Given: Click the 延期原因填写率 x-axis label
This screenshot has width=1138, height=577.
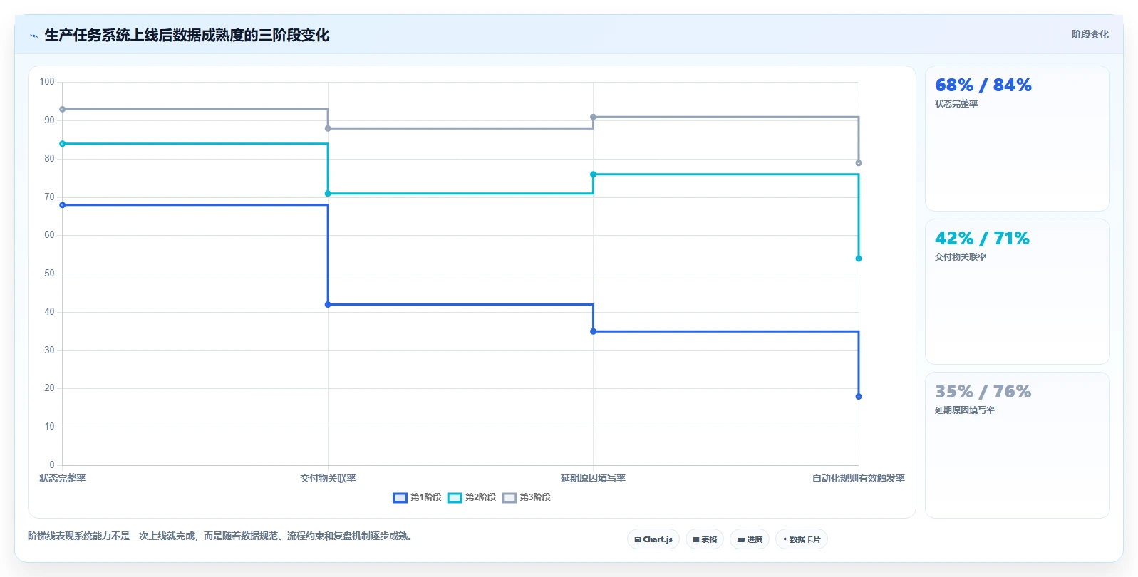Looking at the screenshot, I should point(593,479).
